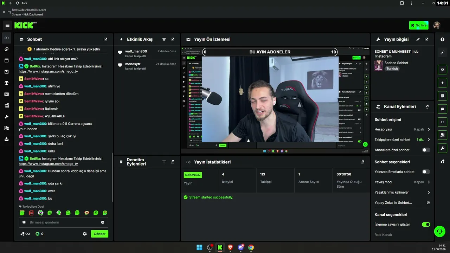Screen dimensions: 450x253
Task: Open the community users icon in left sidebar
Action: [x=6, y=128]
